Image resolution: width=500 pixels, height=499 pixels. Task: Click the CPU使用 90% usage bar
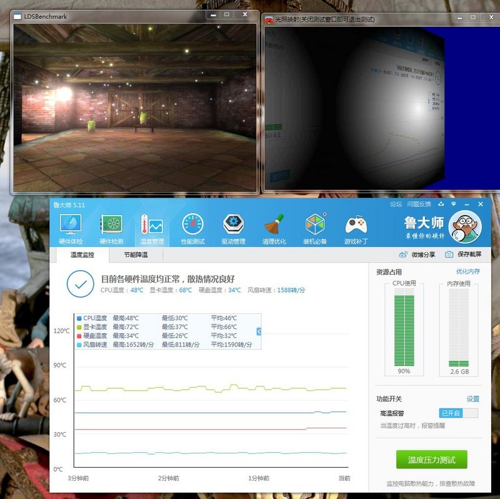404,327
